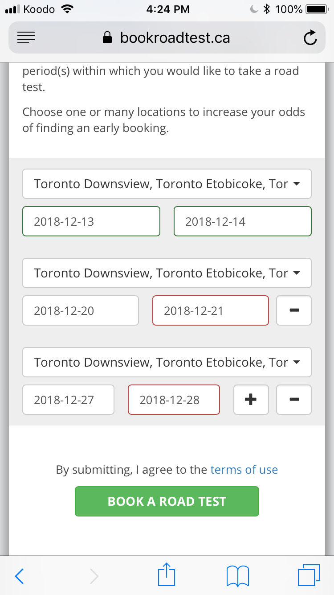Edit the 2018-12-14 end date field
The width and height of the screenshot is (334, 595).
coord(243,221)
